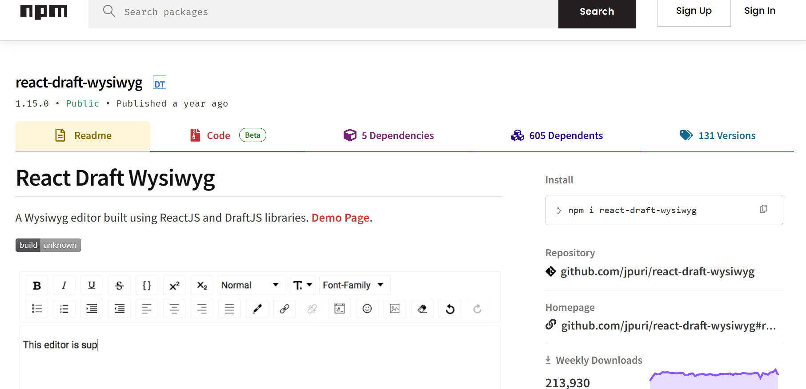Align text right
Image resolution: width=806 pixels, height=389 pixels.
tap(202, 309)
